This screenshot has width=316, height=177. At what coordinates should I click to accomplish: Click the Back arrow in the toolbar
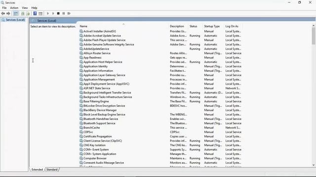(x=3, y=13)
